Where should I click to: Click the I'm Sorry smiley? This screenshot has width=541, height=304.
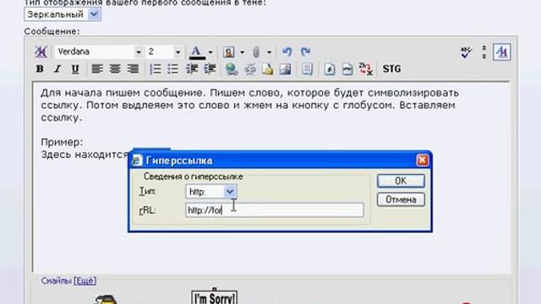pyautogui.click(x=214, y=296)
